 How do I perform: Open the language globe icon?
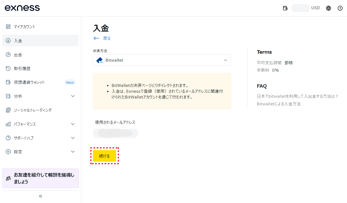pos(329,8)
